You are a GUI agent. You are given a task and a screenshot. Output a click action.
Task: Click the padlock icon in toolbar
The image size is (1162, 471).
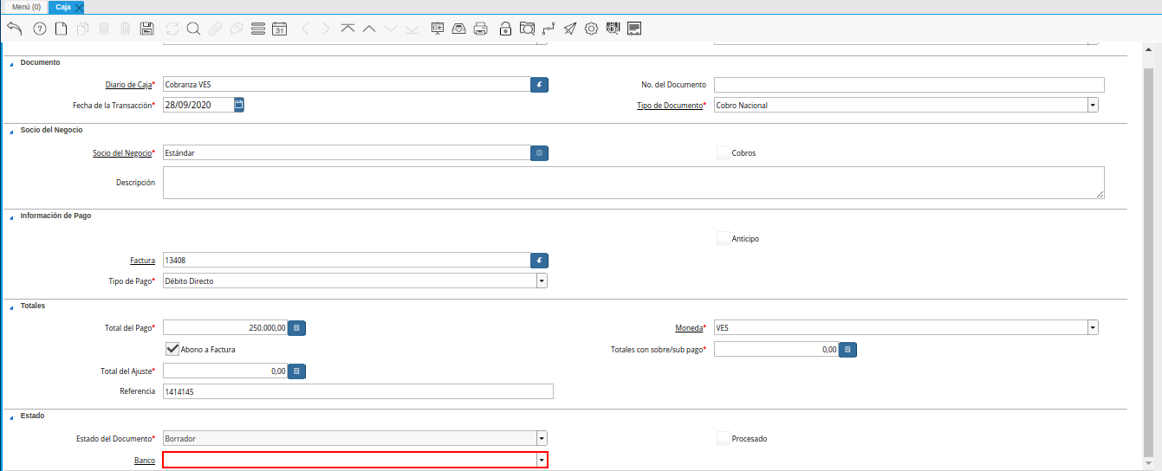pyautogui.click(x=505, y=29)
